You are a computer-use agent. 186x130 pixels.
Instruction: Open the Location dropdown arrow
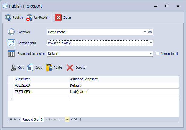tap(145, 32)
